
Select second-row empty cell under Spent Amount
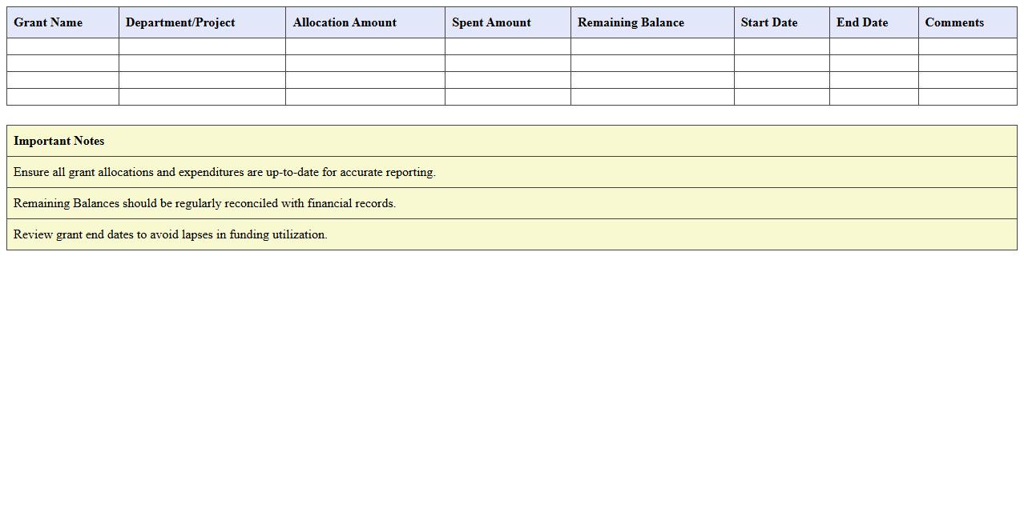(507, 63)
